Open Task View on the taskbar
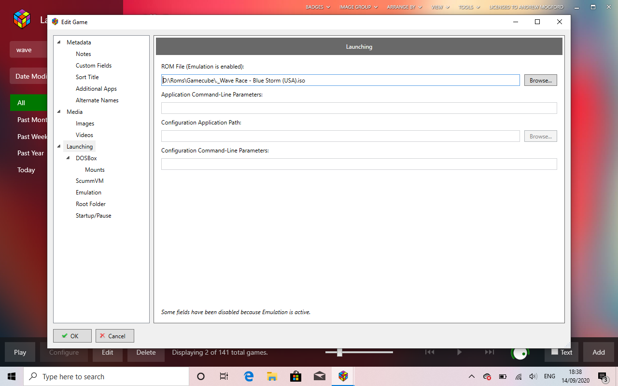Image resolution: width=618 pixels, height=386 pixels. coord(224,376)
